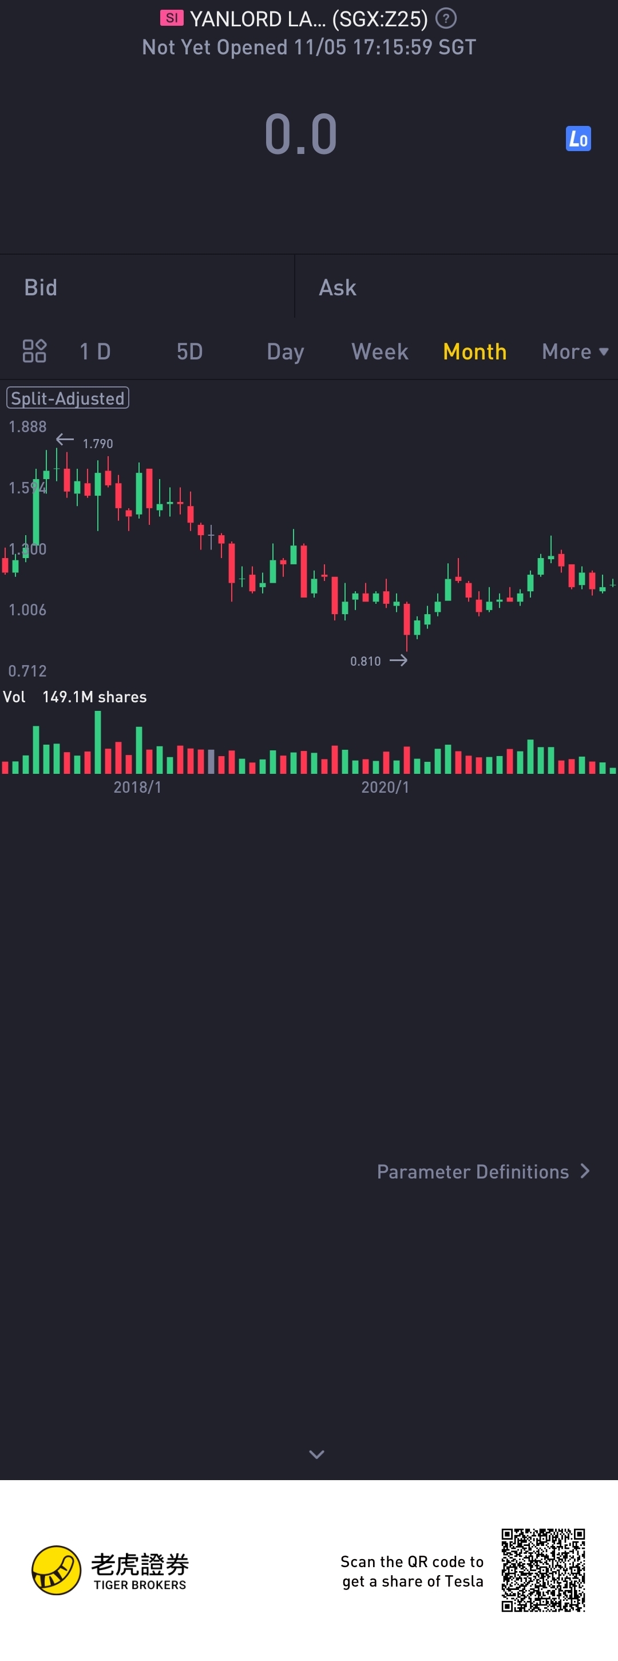Screen dimensions: 618x1661
Task: Tap the help question mark icon
Action: coord(446,18)
